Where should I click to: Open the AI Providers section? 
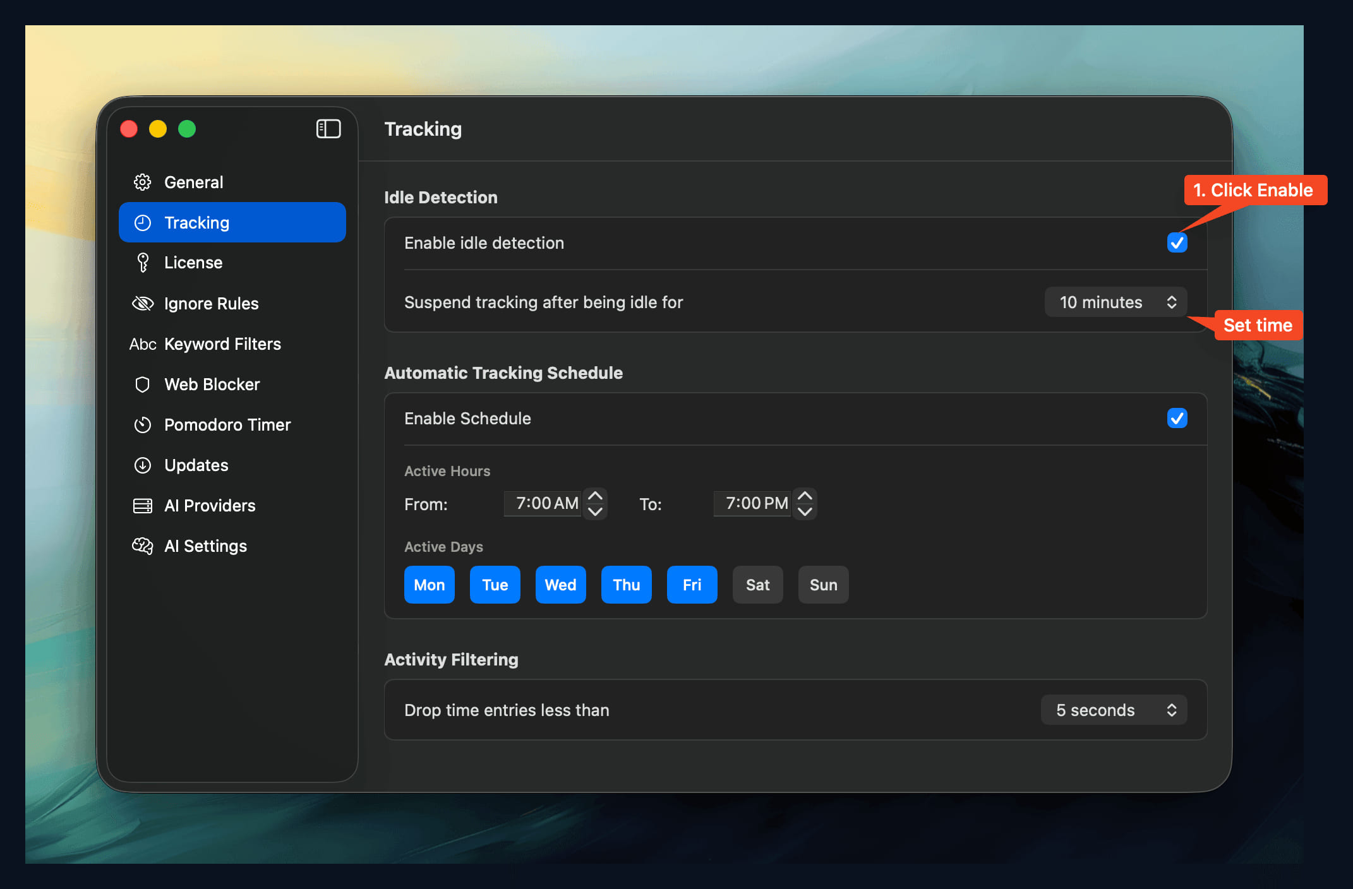click(143, 505)
